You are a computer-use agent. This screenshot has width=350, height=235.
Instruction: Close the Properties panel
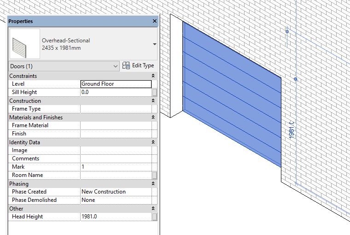154,21
